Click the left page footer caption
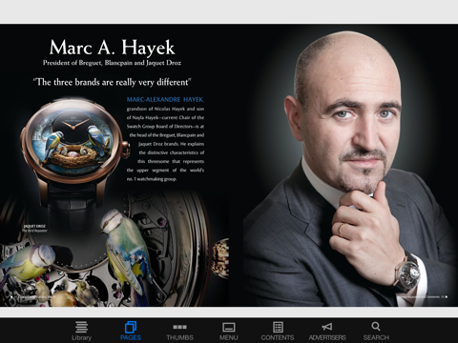Screen dimensions: 458x343 pyautogui.click(x=33, y=297)
